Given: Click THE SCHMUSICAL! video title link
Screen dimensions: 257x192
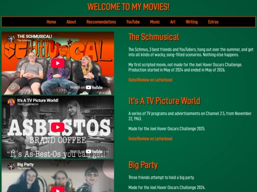Looking at the screenshot, I should point(35,36).
